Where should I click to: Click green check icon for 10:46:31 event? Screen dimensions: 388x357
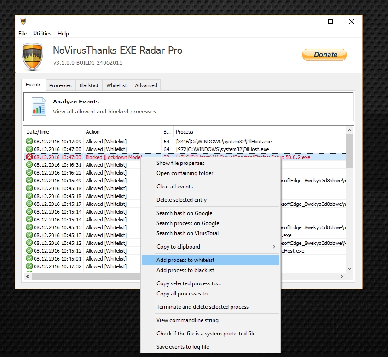(29, 165)
